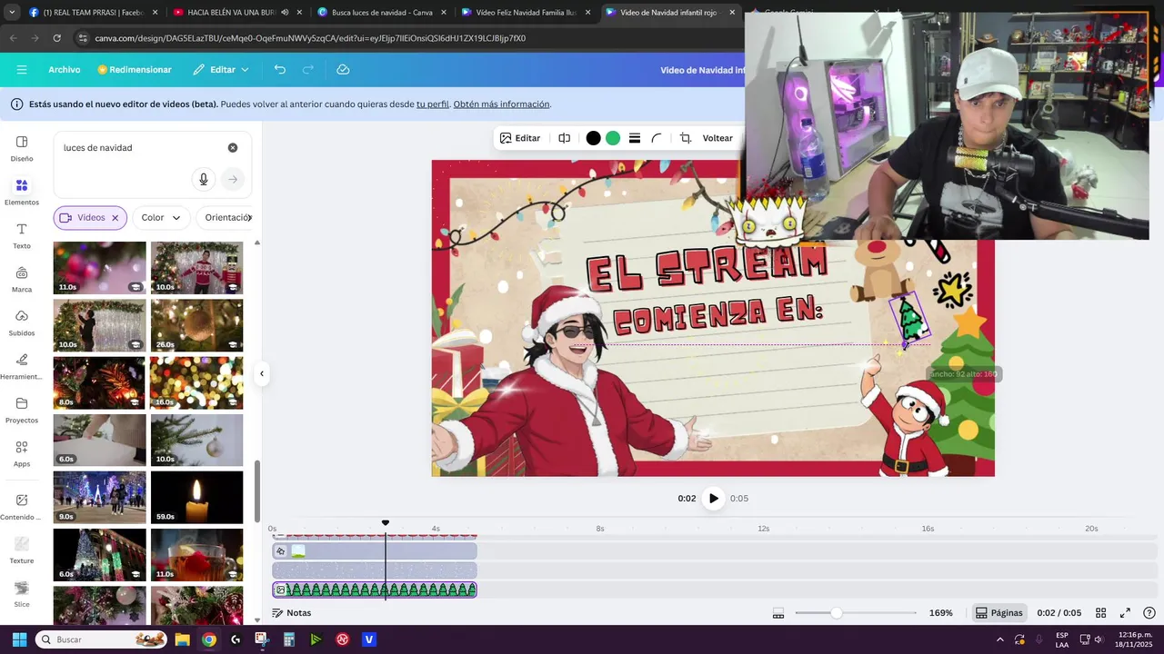Adjust the zoom slider handle
This screenshot has width=1164, height=654.
[x=837, y=613]
